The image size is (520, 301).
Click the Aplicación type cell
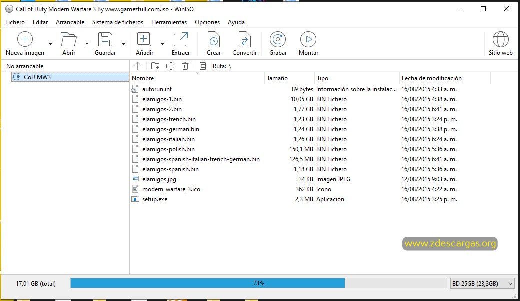(x=330, y=199)
